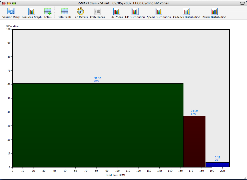
Task: Open the Cadence Distribution chart icon
Action: coord(186,11)
